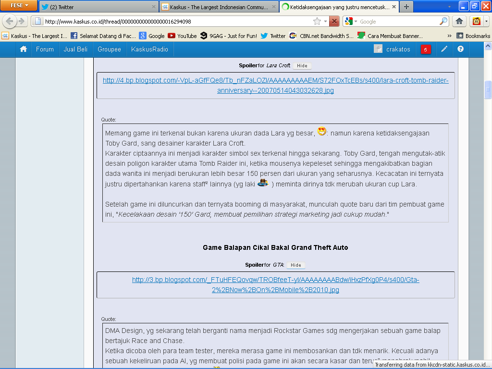The width and height of the screenshot is (492, 369).
Task: Open the red notifications badge showing 5
Action: tap(426, 49)
